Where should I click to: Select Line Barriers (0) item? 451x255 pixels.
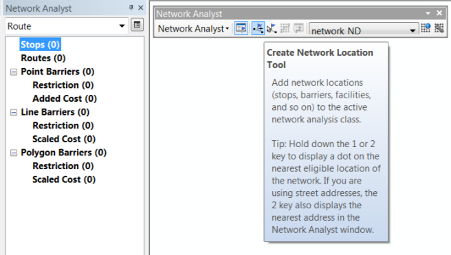pos(55,112)
